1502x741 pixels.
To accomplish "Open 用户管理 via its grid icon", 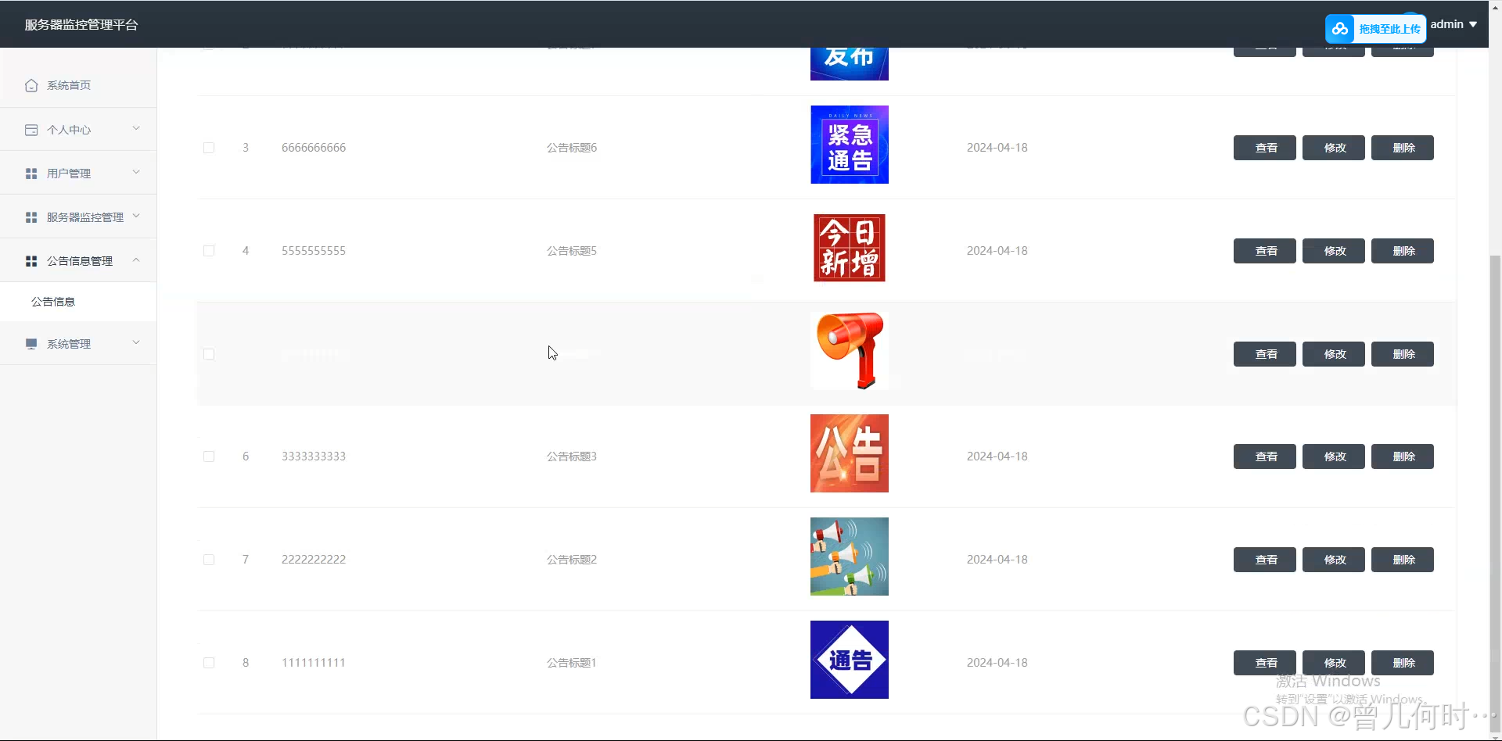I will (x=31, y=174).
